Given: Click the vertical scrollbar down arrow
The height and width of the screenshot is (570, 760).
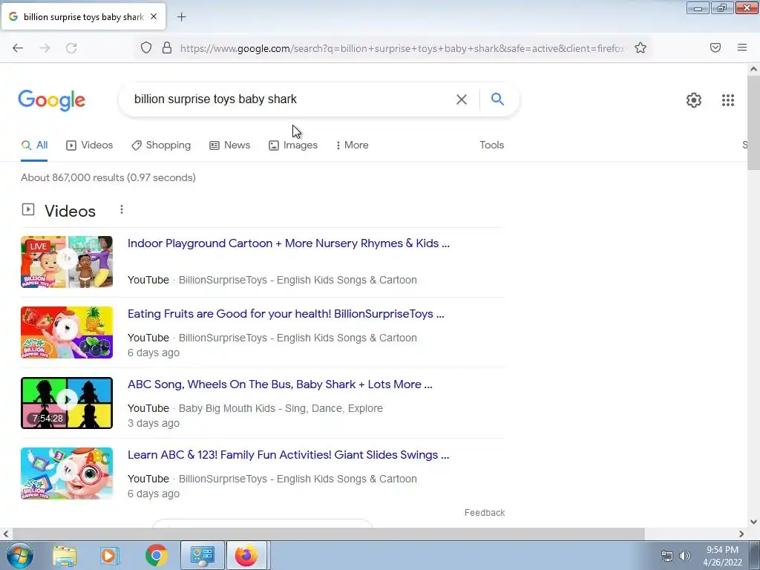Looking at the screenshot, I should click(x=754, y=522).
